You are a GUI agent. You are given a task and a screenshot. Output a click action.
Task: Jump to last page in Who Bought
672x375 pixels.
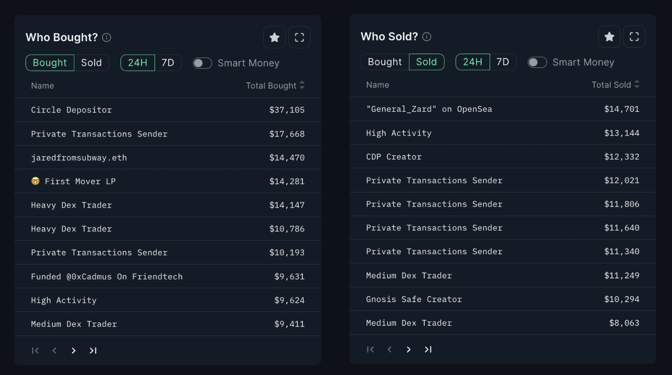point(93,350)
